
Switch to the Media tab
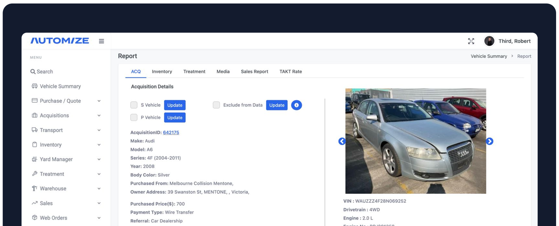click(x=223, y=71)
